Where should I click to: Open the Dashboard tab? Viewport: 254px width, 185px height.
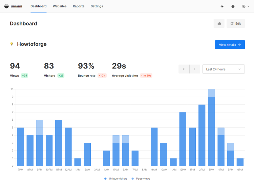[38, 6]
